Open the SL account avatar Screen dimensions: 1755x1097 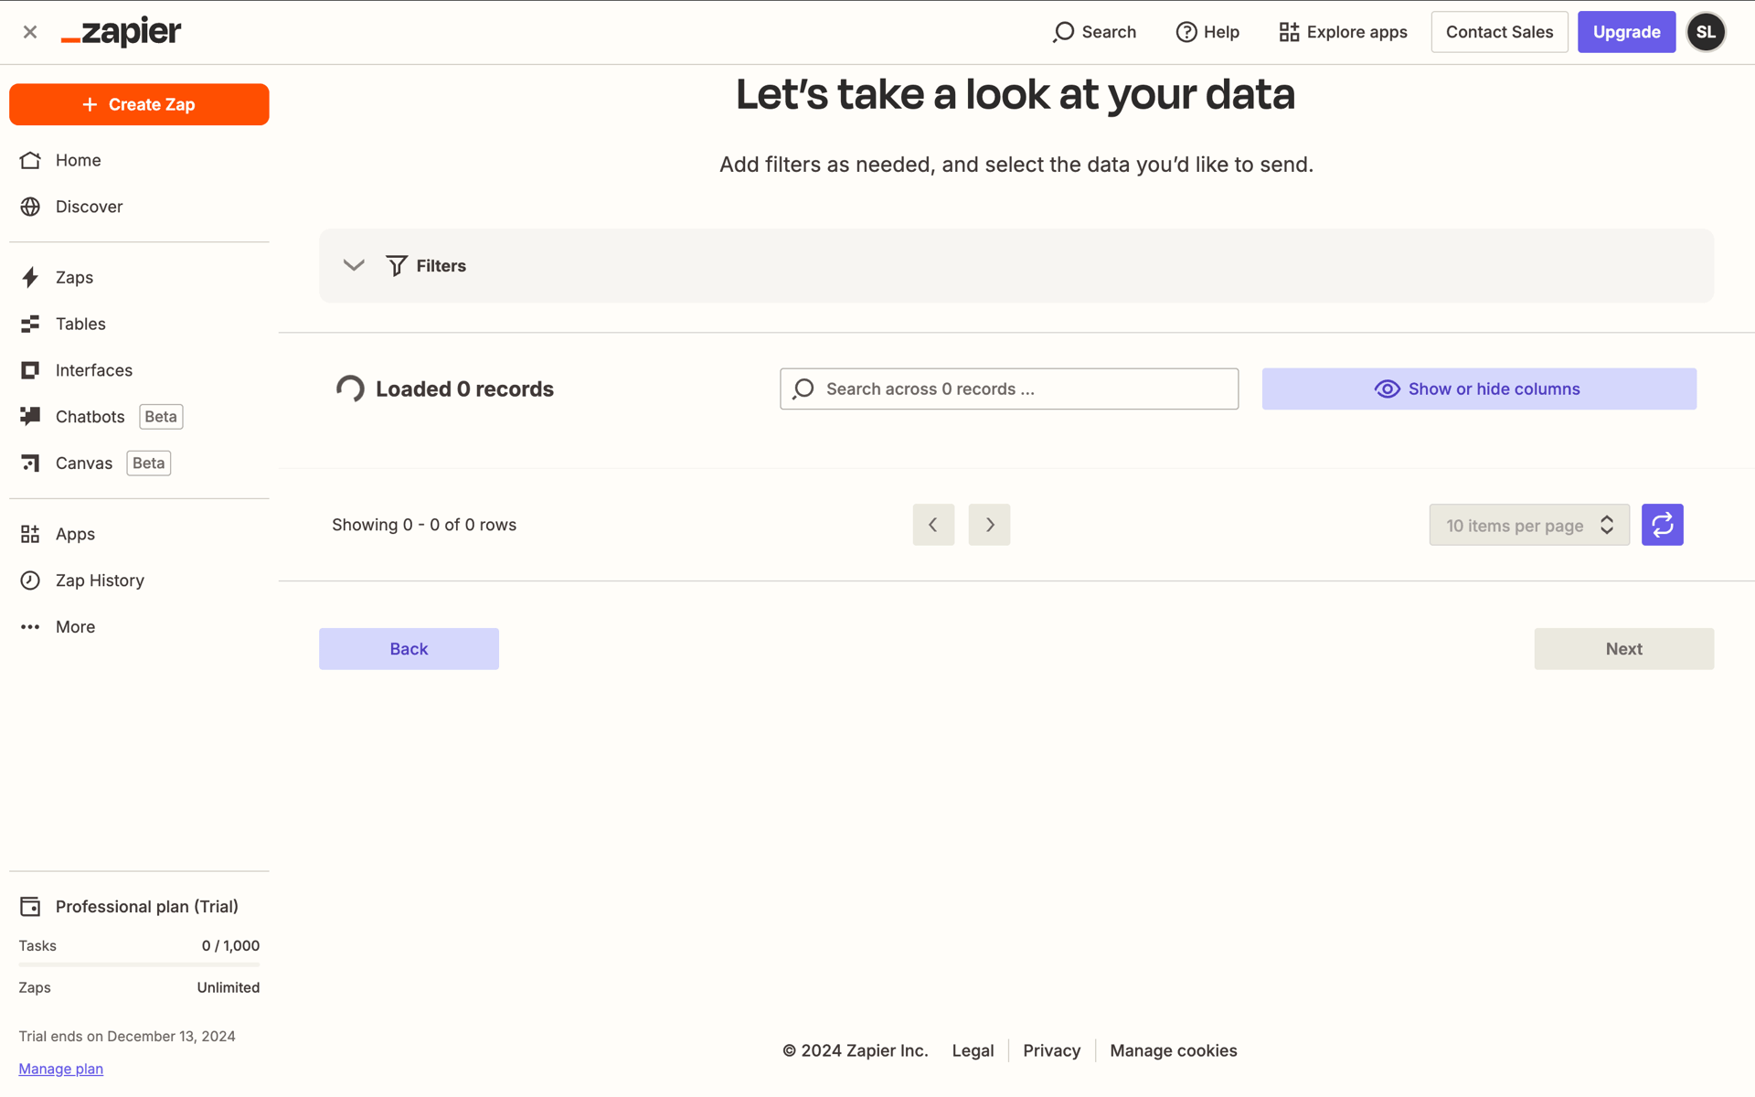tap(1706, 32)
